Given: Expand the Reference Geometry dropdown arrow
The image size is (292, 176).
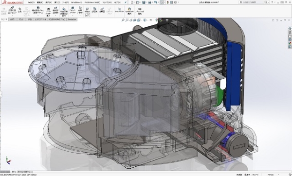Looking at the screenshot, I should [x=80, y=16].
